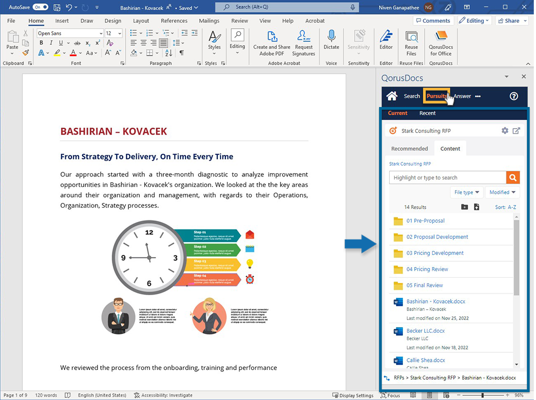
Task: Align text left
Action: [133, 43]
